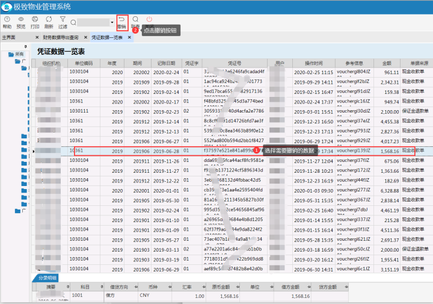Switch to 主界面 tab
The height and width of the screenshot is (304, 433).
pyautogui.click(x=9, y=37)
